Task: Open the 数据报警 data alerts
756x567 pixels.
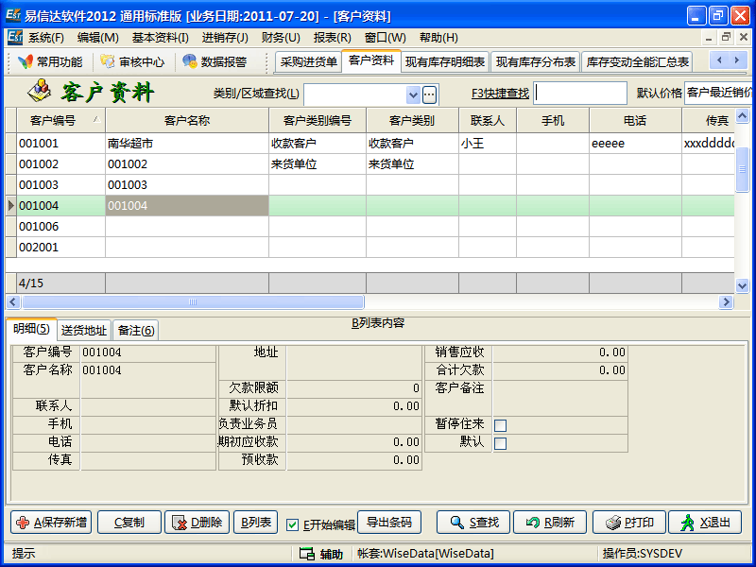Action: 215,61
